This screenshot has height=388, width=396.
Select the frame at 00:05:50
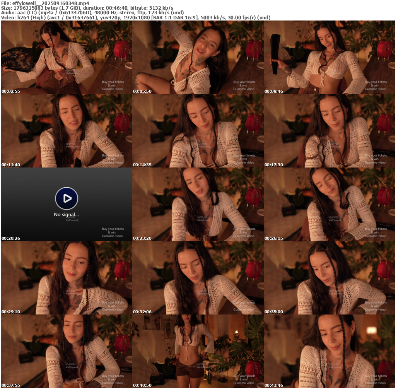coord(198,57)
